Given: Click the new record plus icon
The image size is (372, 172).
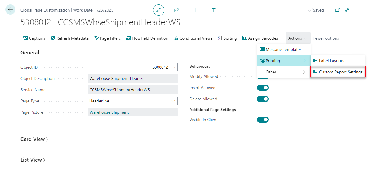Looking at the screenshot, I should [195, 10].
